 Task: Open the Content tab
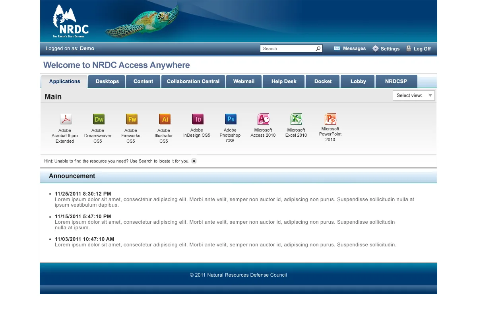point(143,81)
